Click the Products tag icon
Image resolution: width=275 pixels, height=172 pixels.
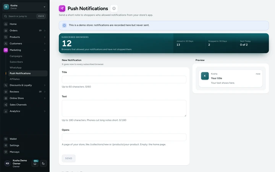6,37
